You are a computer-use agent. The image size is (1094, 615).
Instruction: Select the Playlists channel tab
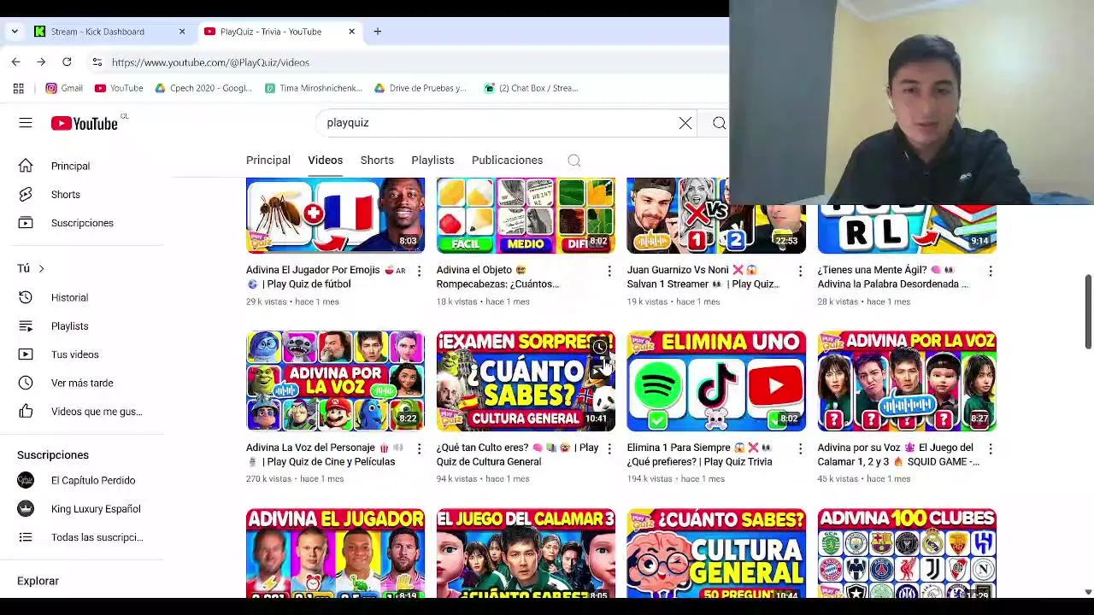(x=432, y=161)
